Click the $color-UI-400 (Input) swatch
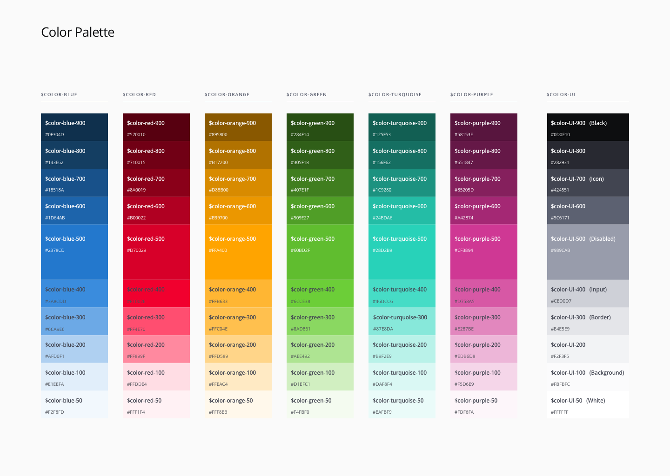670x476 pixels. [x=588, y=294]
